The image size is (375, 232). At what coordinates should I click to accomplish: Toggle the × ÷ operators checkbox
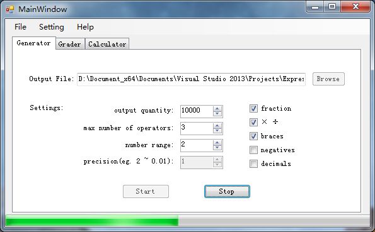[253, 122]
